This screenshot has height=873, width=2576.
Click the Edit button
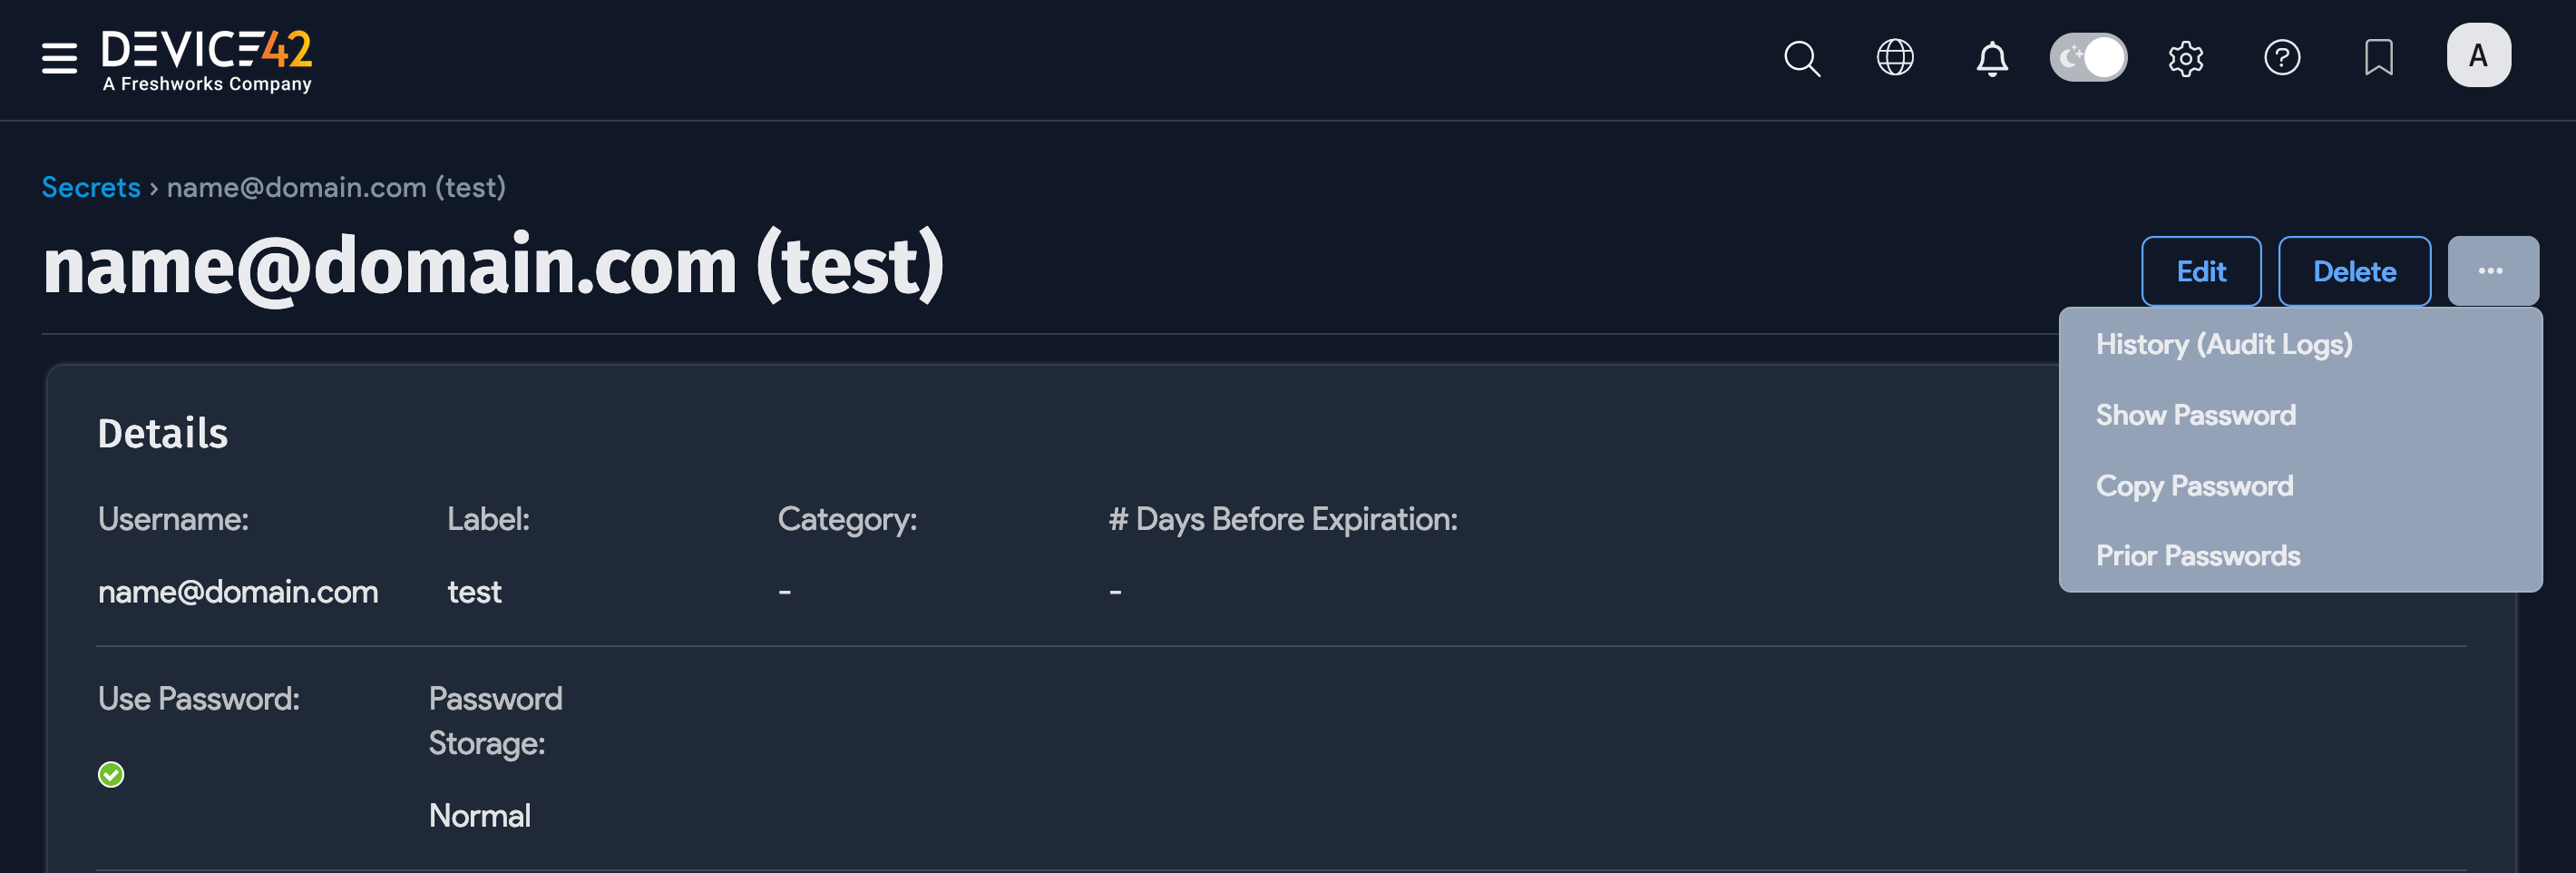2200,271
